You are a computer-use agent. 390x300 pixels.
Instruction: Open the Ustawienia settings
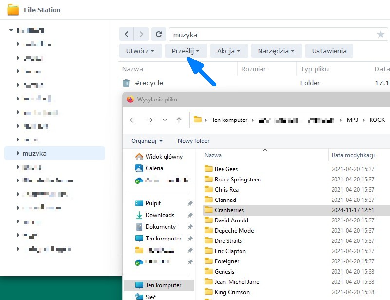pos(329,51)
